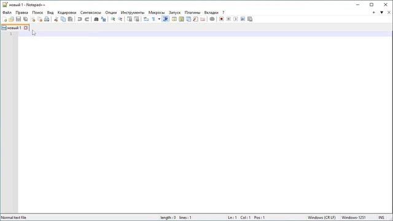
Task: Open the Правка menu
Action: 21,12
